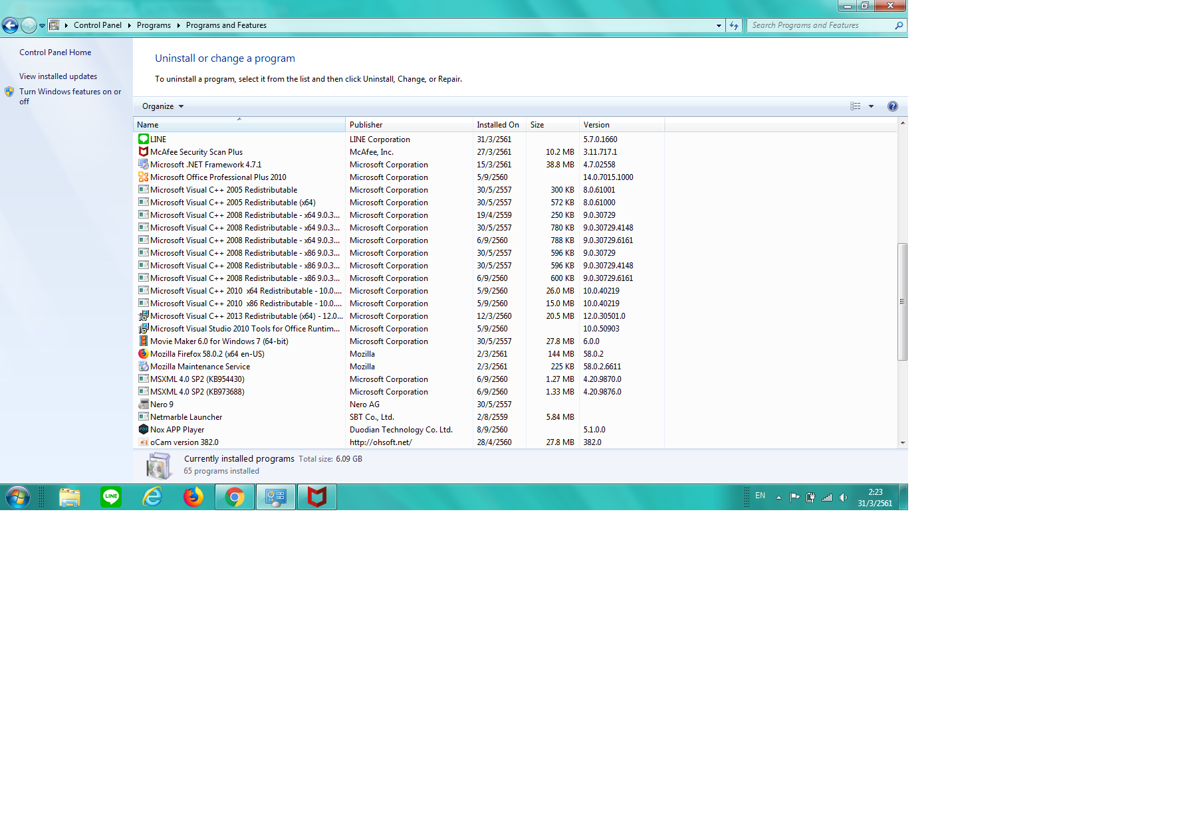The width and height of the screenshot is (1186, 829).
Task: Click the Nero 9 program icon
Action: (x=143, y=405)
